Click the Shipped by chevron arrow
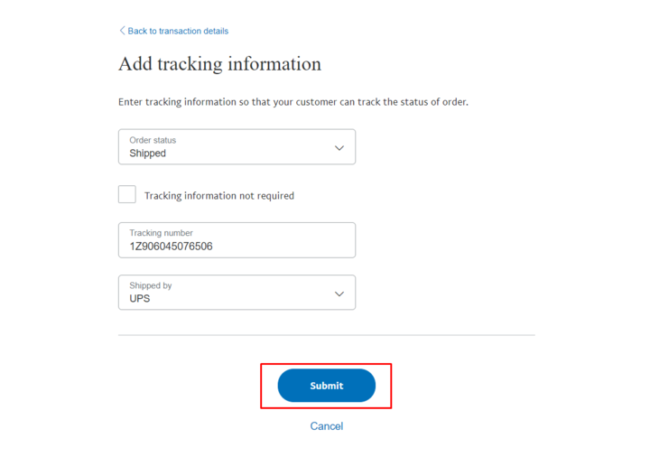Screen dimensions: 650x457 click(x=339, y=294)
